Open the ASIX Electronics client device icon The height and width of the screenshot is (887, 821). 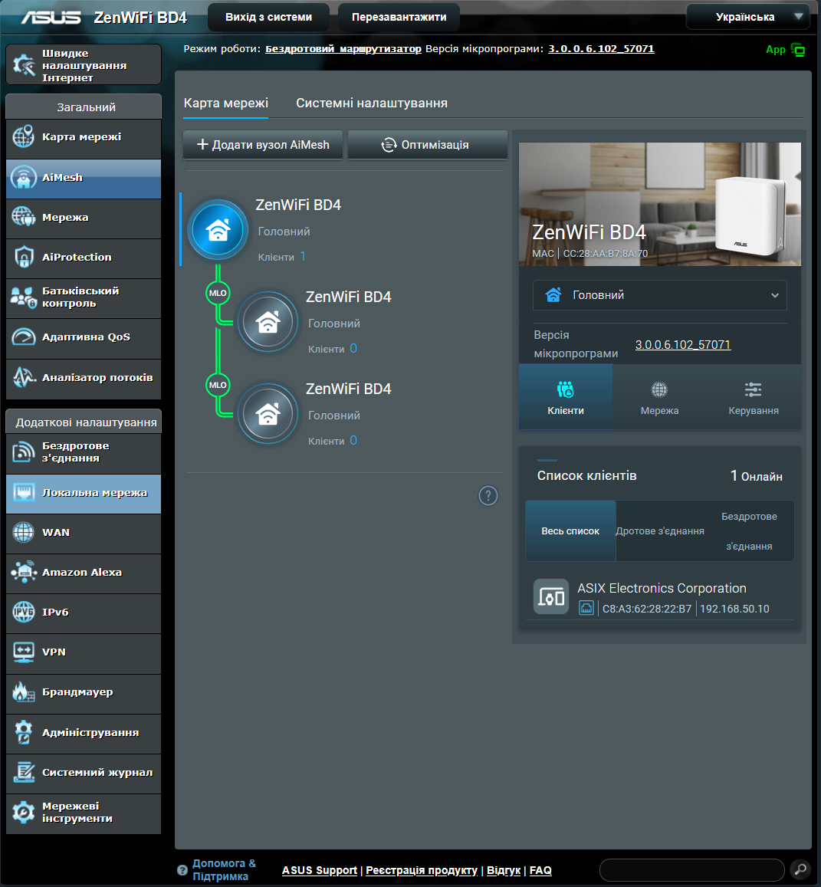coord(551,596)
